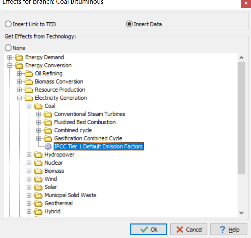Viewport: 251px width, 238px height.
Task: Click the Hydropower folder icon
Action: 39,155
